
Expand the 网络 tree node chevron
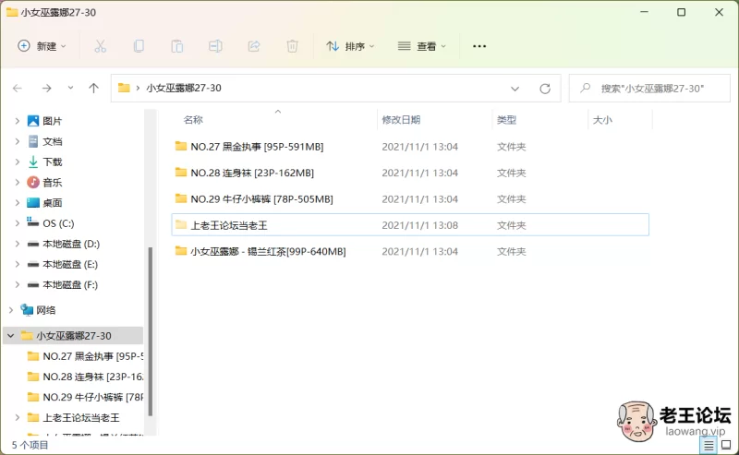click(11, 310)
